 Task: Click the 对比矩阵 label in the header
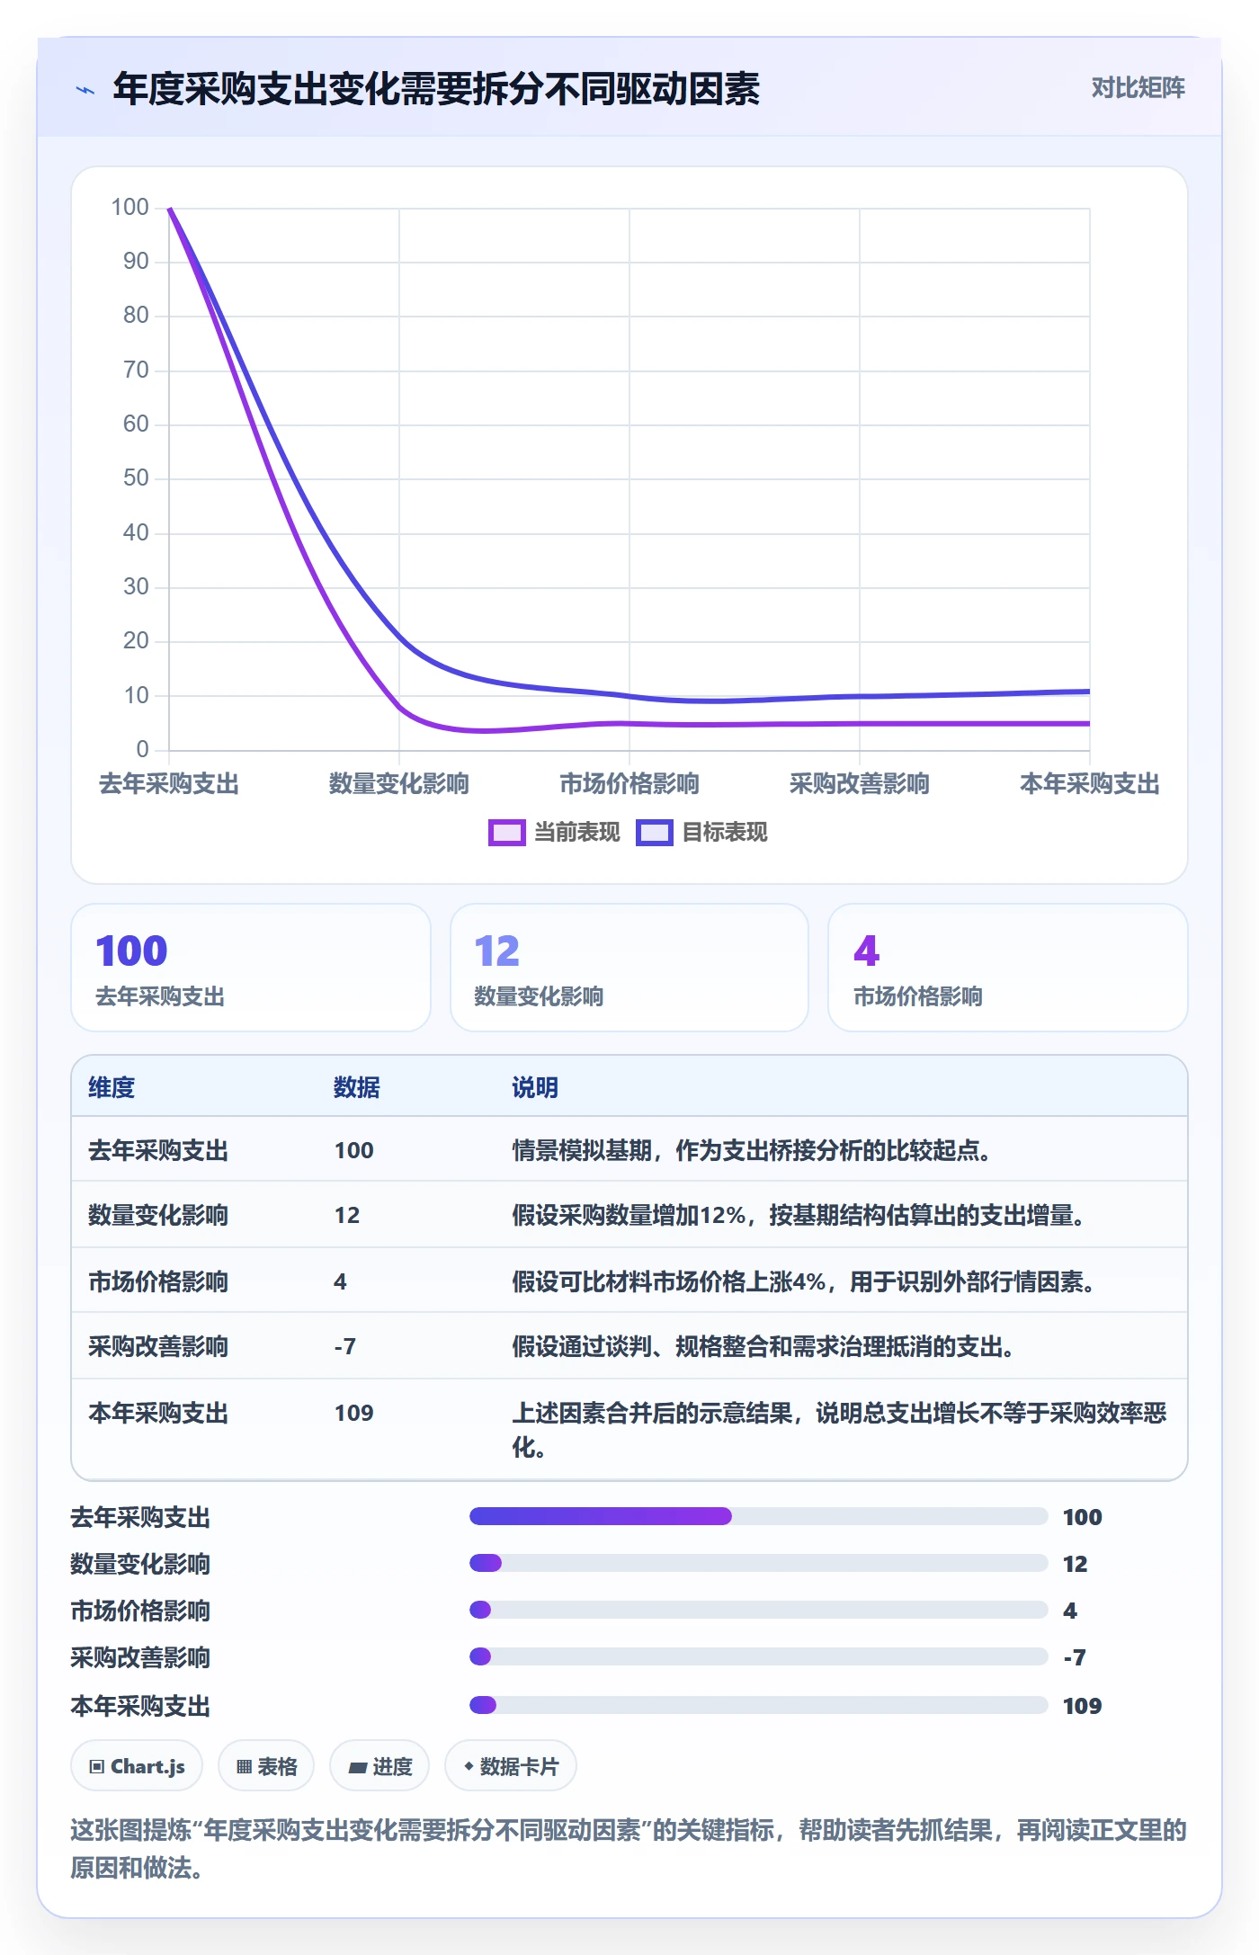coord(1138,88)
